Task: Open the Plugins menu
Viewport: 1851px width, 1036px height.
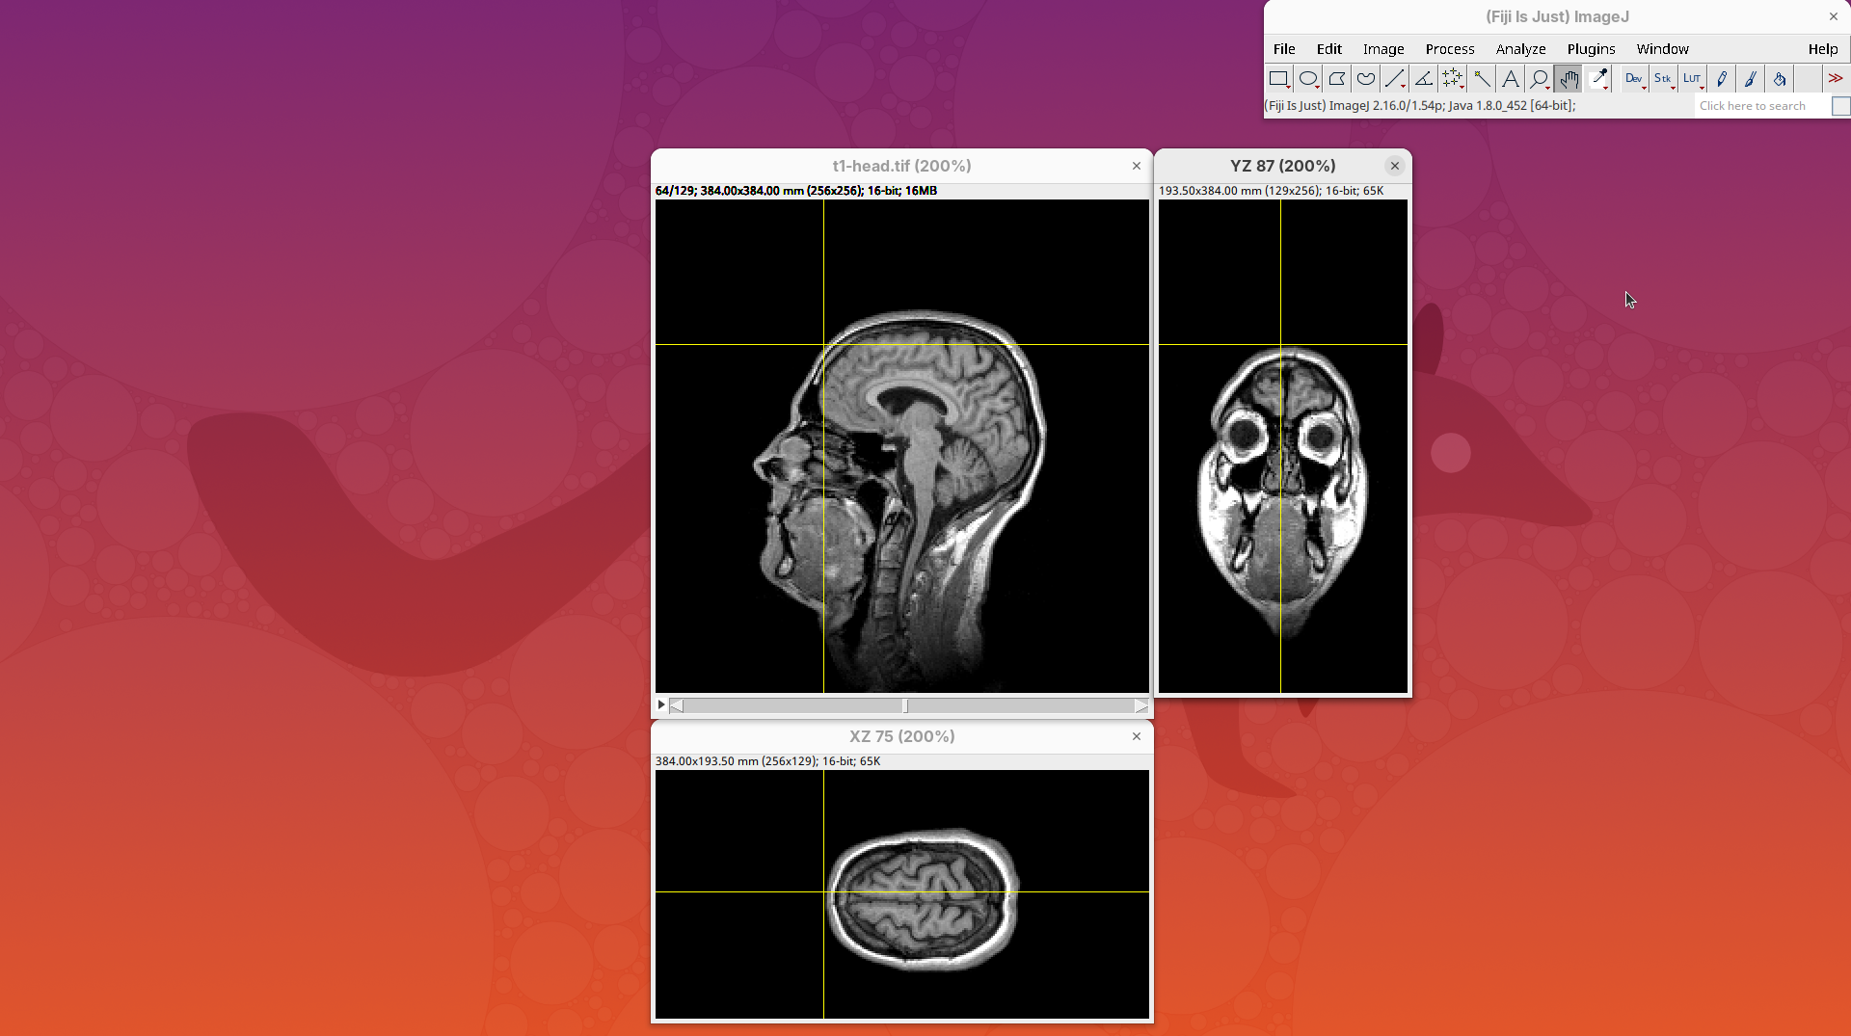Action: click(1591, 49)
